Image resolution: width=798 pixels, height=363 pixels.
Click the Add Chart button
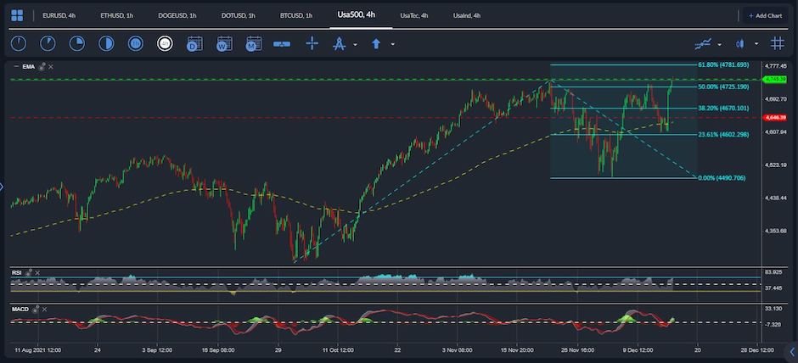pyautogui.click(x=765, y=16)
